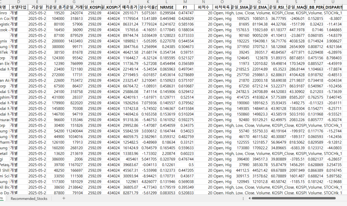Select column U header
347x206 pixels.
(x=333, y=2)
